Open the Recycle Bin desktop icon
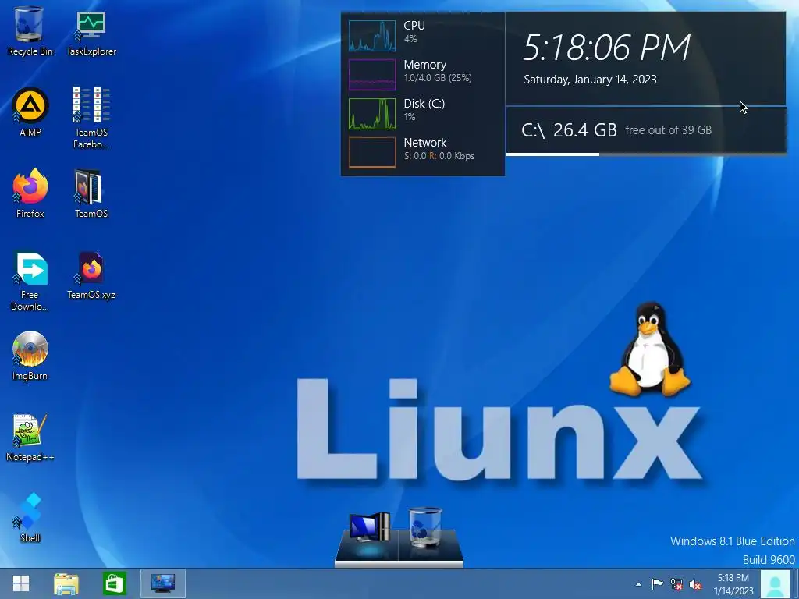799x599 pixels. (x=30, y=30)
